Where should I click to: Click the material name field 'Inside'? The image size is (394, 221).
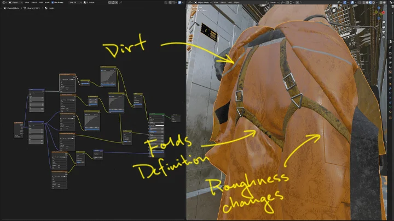click(99, 3)
